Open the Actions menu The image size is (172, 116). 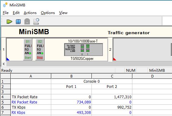coord(30,13)
